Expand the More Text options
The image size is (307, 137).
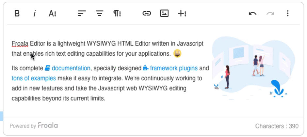[x=52, y=13]
